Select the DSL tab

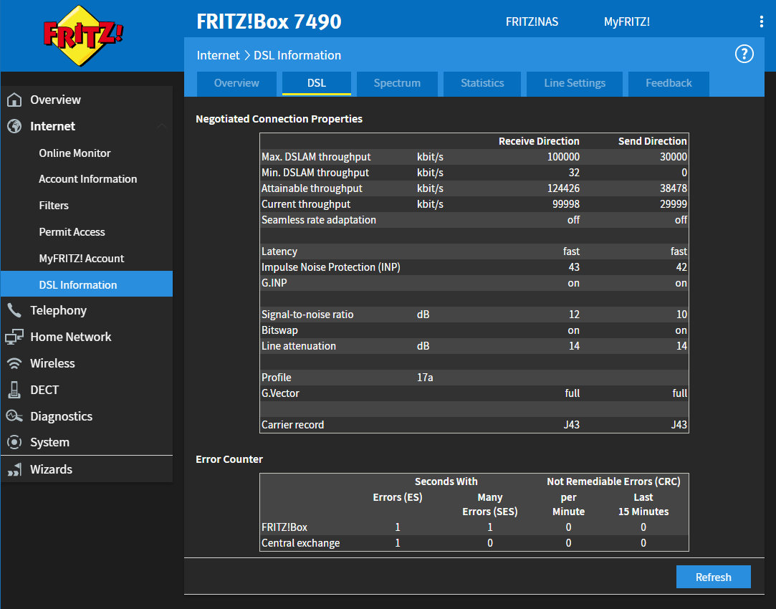(x=317, y=83)
